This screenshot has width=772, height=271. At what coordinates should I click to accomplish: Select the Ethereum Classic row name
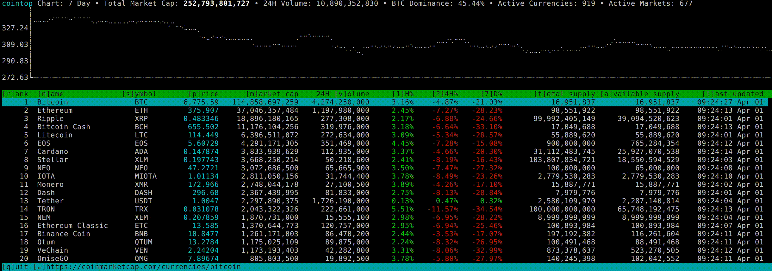[x=73, y=226]
